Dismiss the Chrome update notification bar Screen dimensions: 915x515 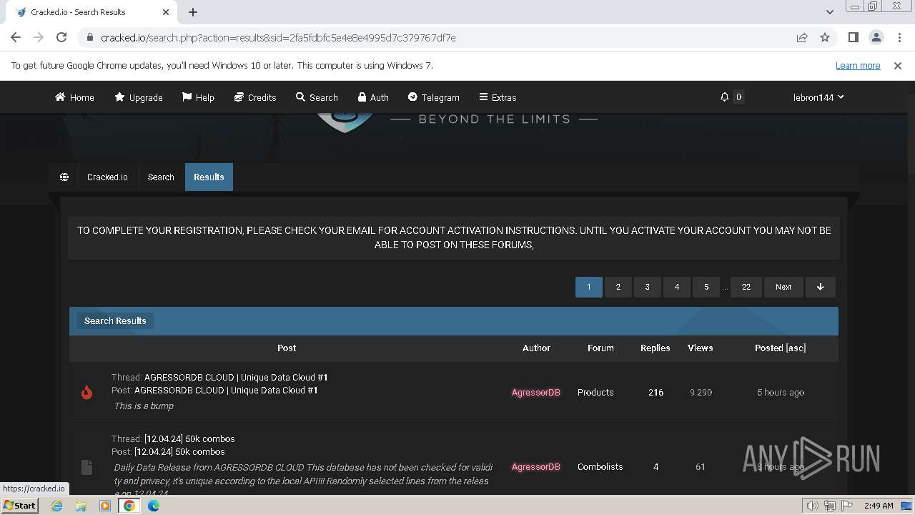coord(898,65)
